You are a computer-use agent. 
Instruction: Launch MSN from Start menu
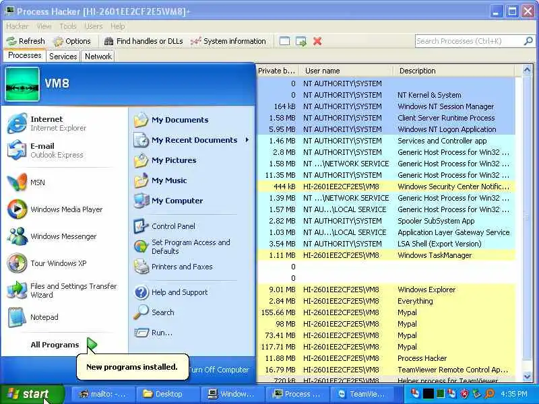click(65, 182)
